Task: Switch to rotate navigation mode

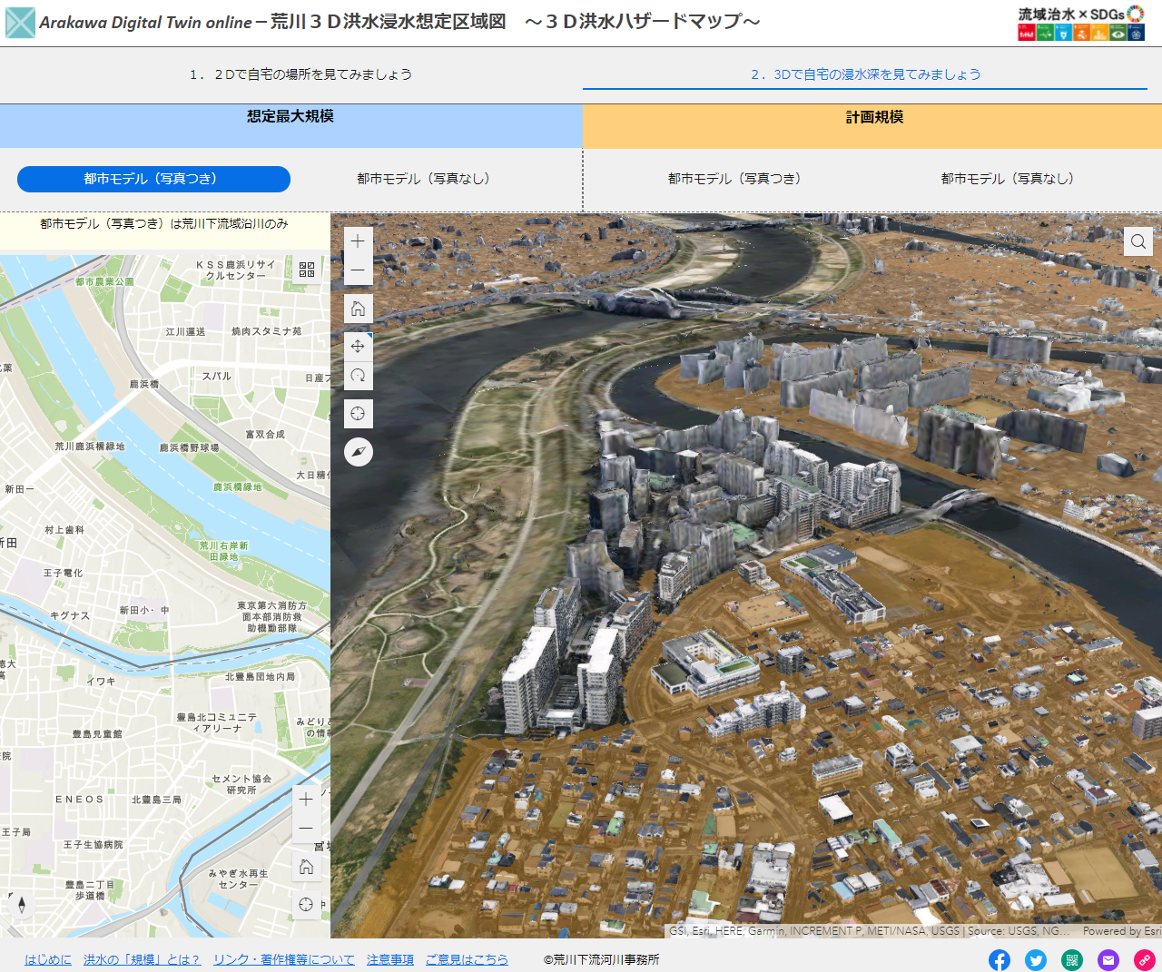Action: tap(358, 375)
